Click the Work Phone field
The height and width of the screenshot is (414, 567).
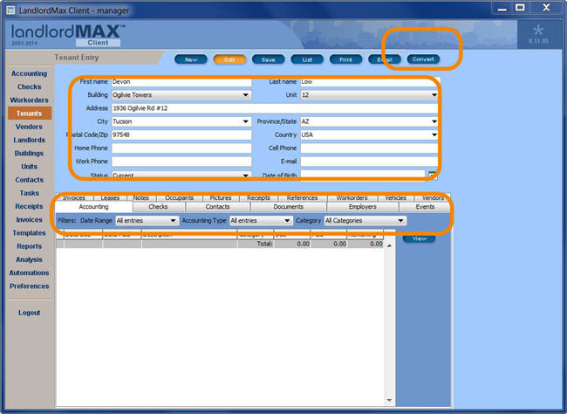coord(181,162)
